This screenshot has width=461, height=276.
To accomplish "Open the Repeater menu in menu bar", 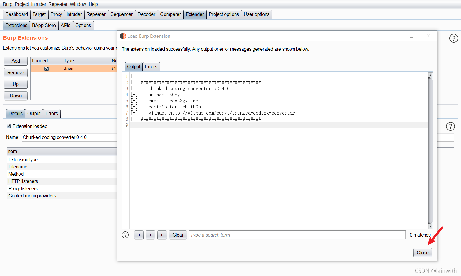I will pyautogui.click(x=58, y=4).
